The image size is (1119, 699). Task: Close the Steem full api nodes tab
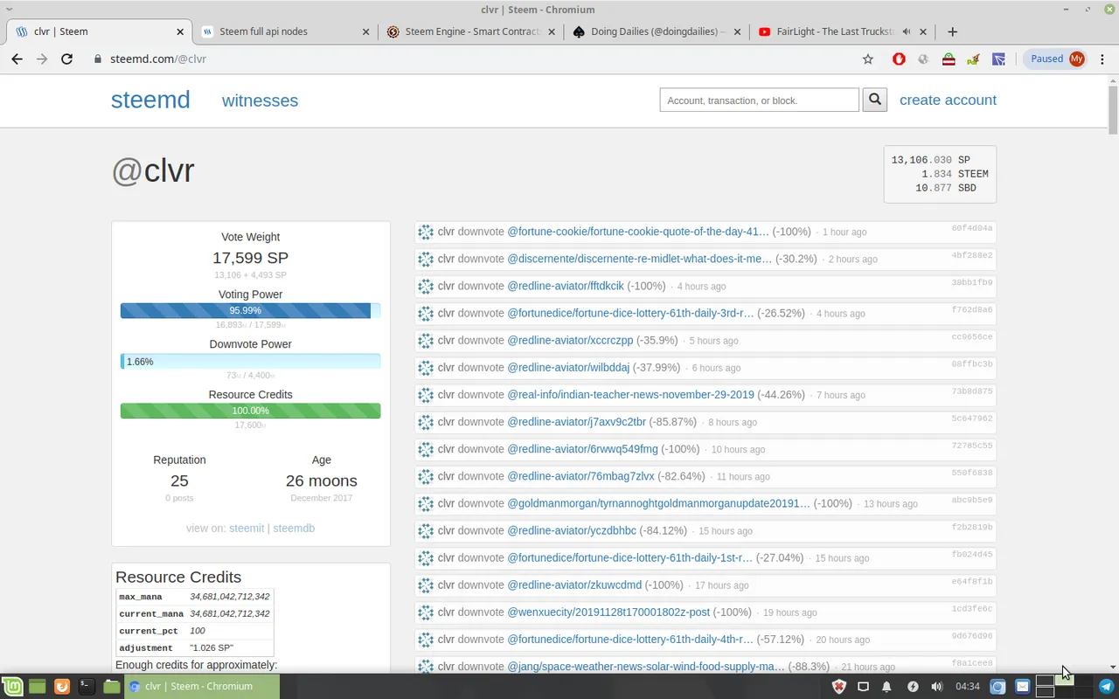point(365,31)
